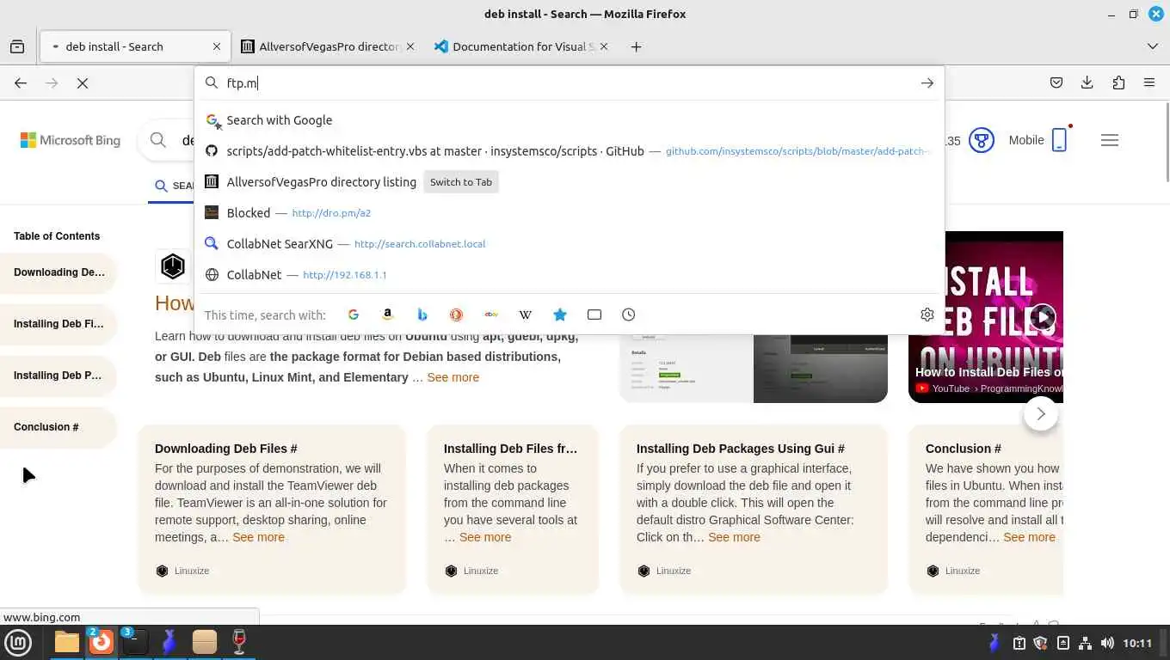Select the CollabNet SearXNG suggestion
The image size is (1170, 660).
(570, 244)
